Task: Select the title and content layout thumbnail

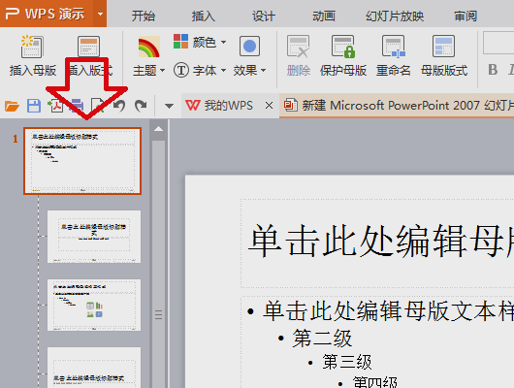Action: [94, 305]
